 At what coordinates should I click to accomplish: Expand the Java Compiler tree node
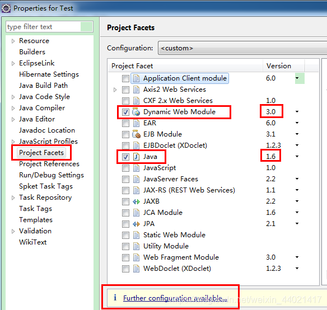tap(13, 108)
